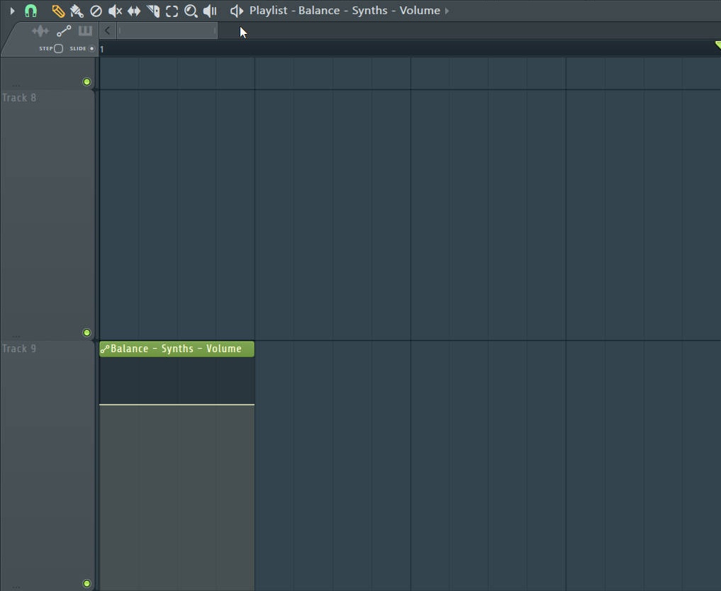The height and width of the screenshot is (591, 721).
Task: Activate the Delete tool
Action: [96, 11]
